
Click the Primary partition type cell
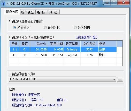[x=72, y=49]
